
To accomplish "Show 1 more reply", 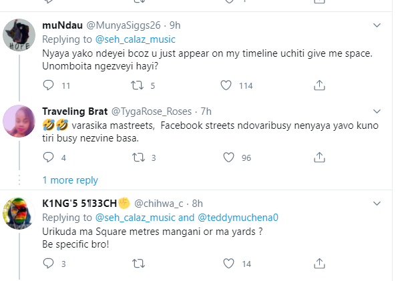I will (x=70, y=180).
